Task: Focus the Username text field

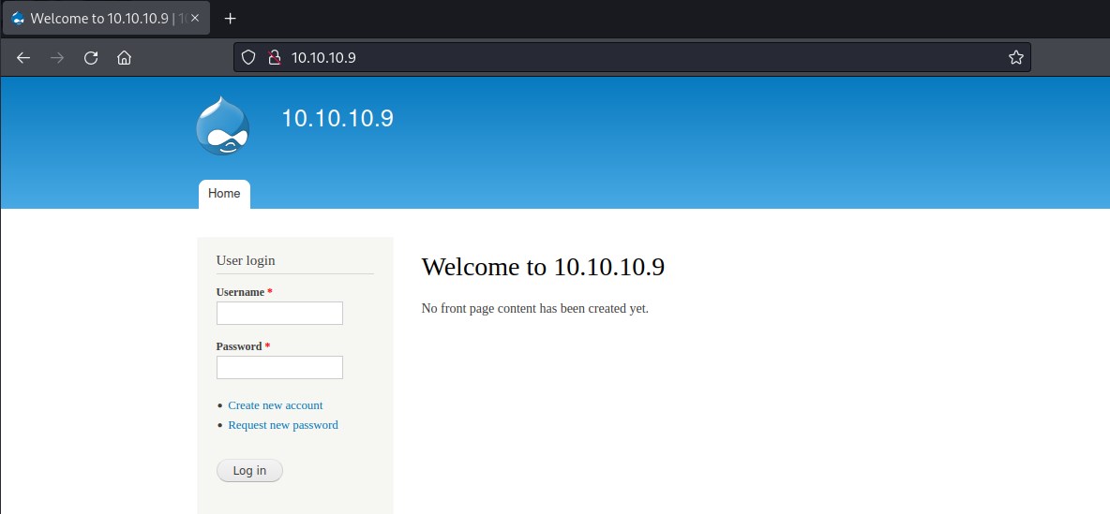Action: (279, 313)
